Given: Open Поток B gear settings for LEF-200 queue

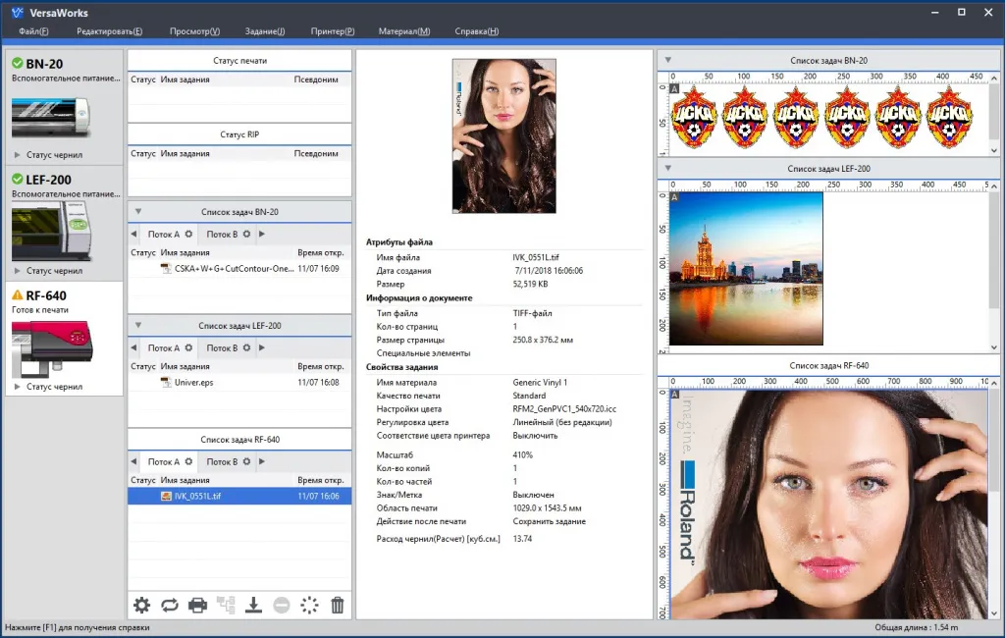Looking at the screenshot, I should (247, 348).
